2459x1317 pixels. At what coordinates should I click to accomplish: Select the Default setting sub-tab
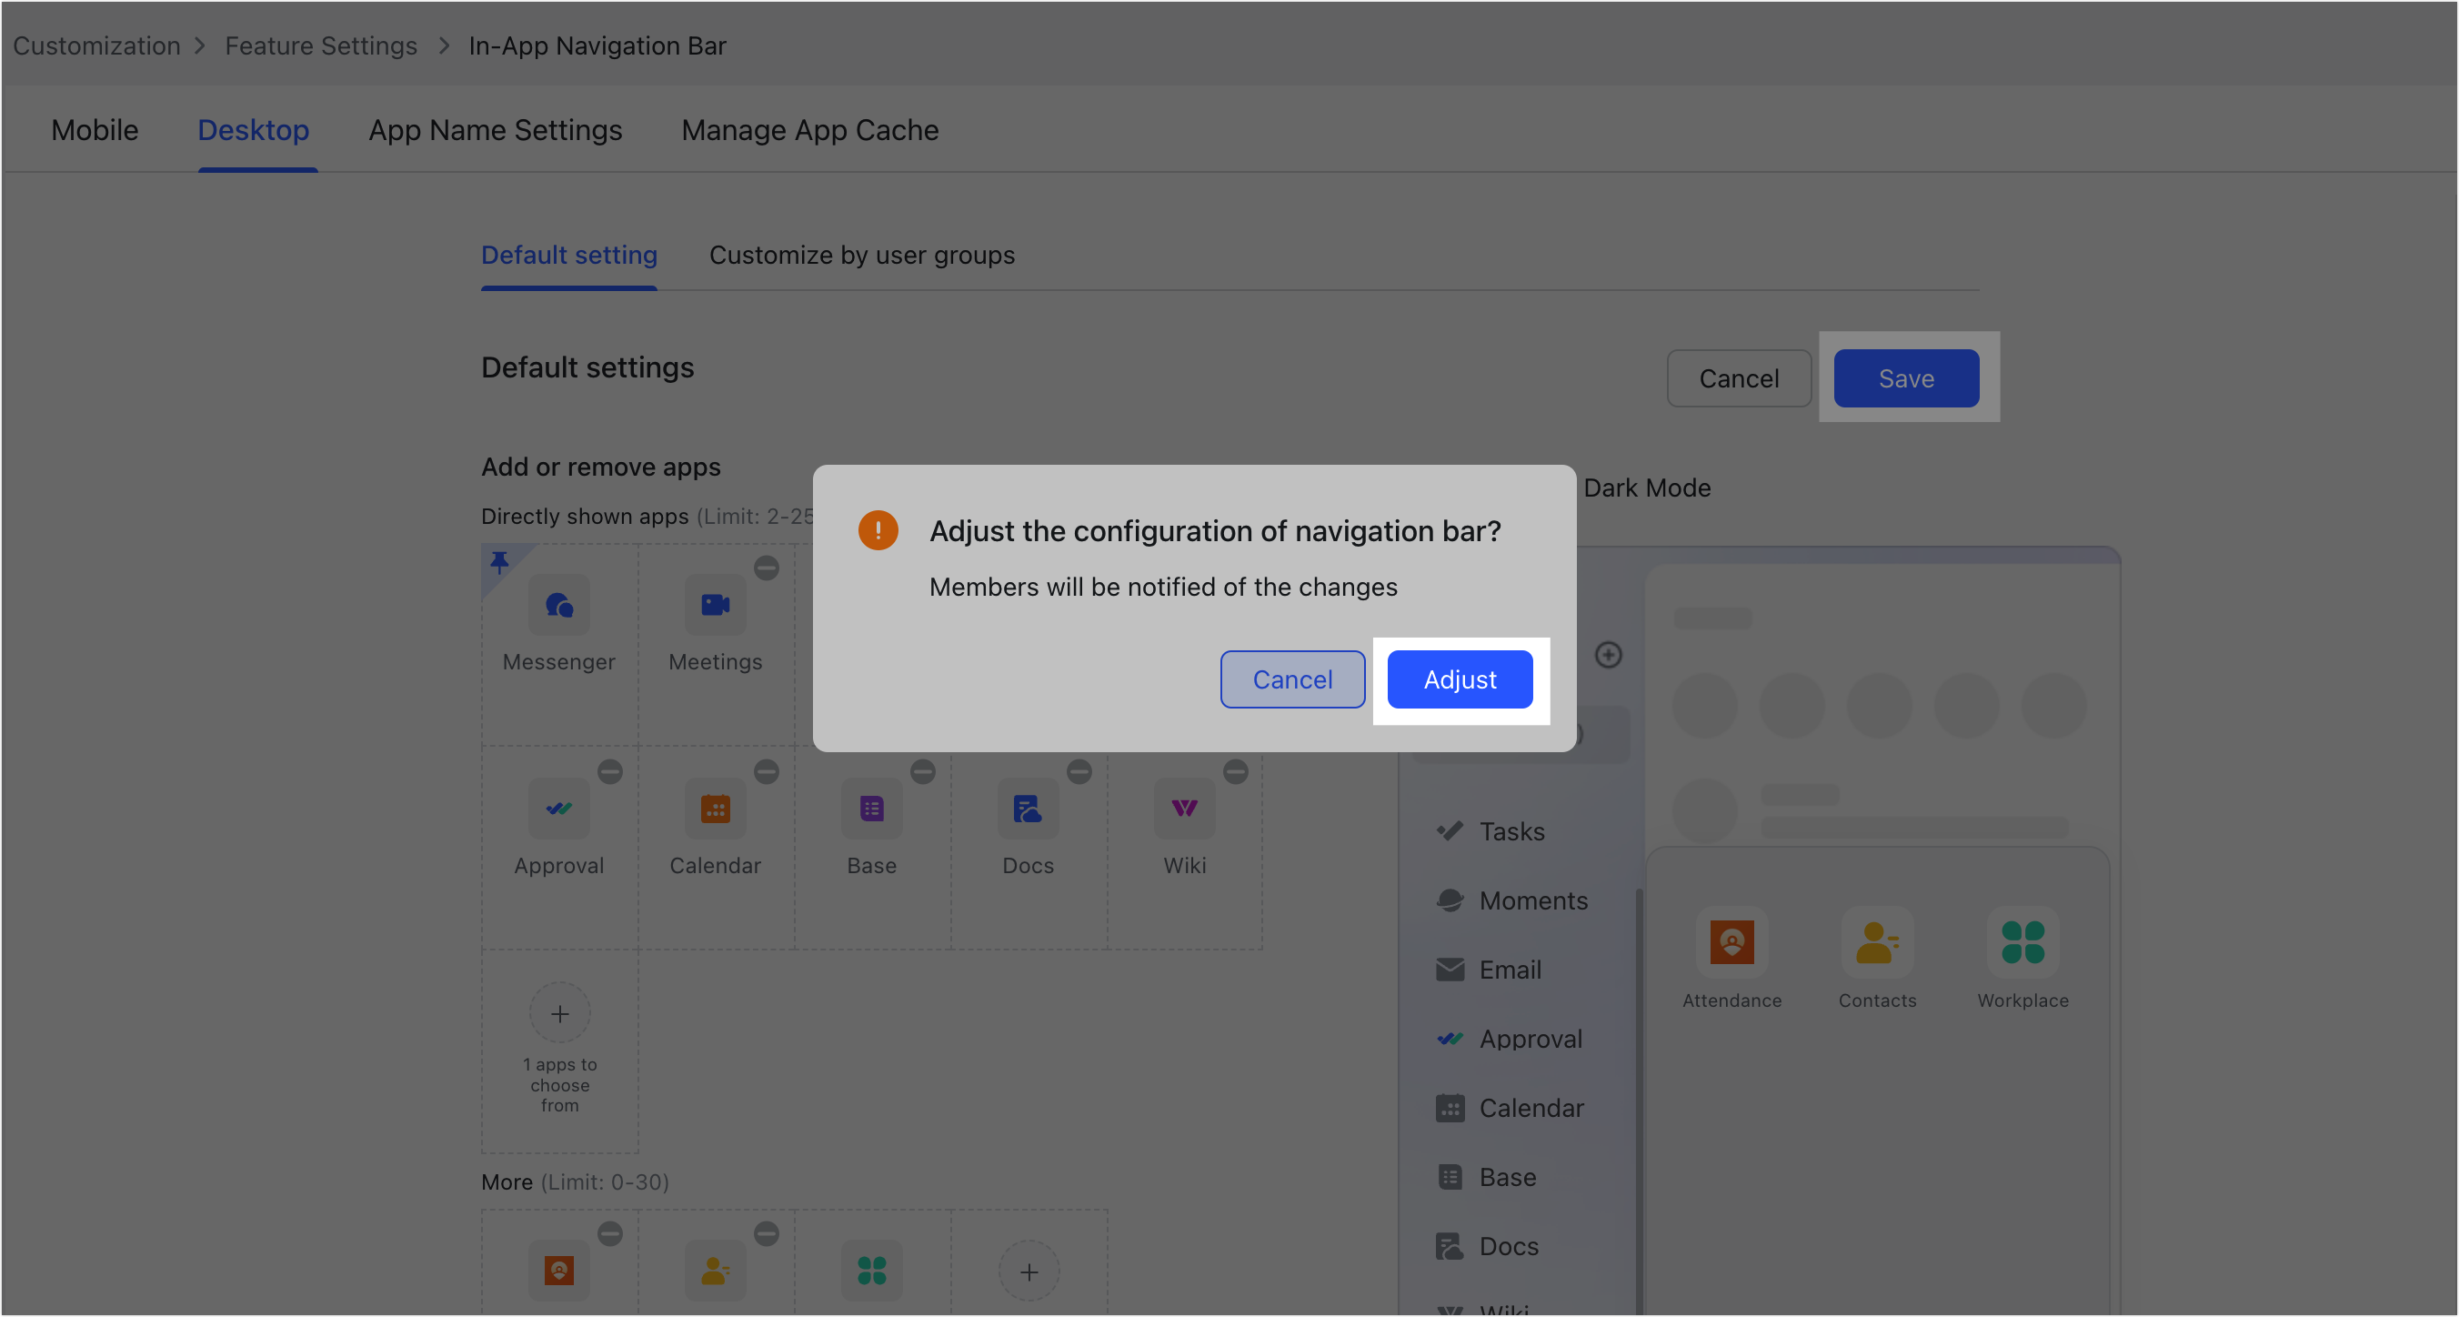pyautogui.click(x=569, y=255)
